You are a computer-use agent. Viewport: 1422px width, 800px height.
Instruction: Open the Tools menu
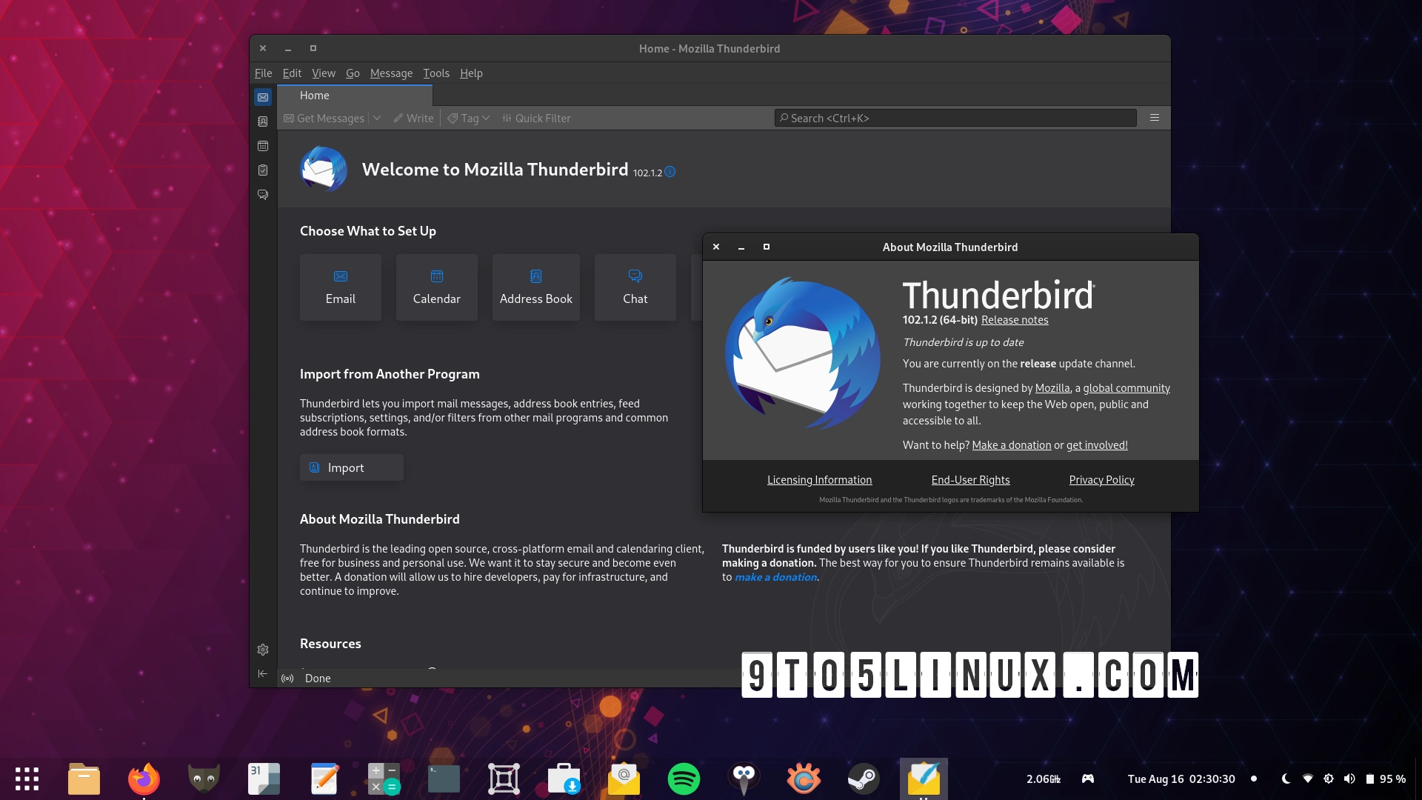[x=435, y=73]
